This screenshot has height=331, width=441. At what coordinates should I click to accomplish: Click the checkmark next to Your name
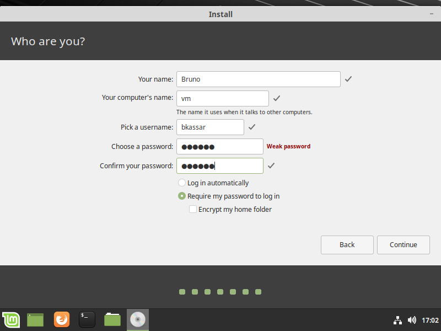tap(348, 79)
